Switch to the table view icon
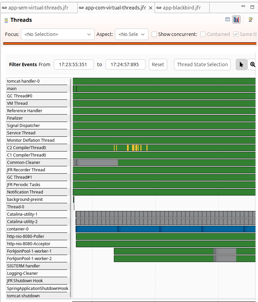Viewport: 258px width, 302px height. point(228,20)
